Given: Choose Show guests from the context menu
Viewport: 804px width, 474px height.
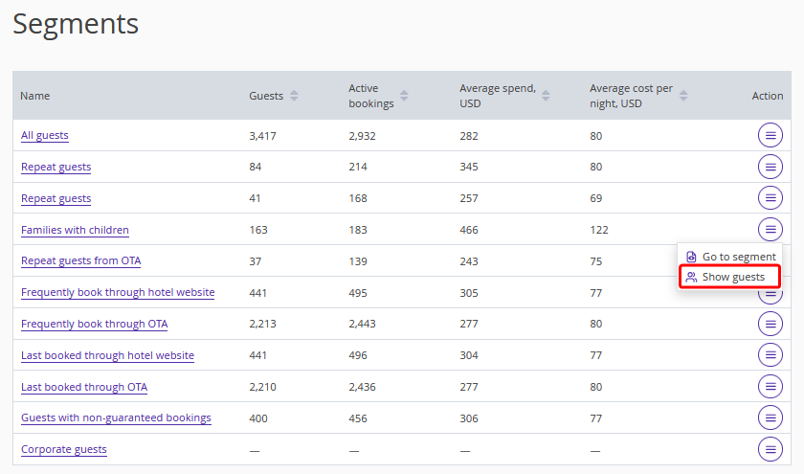Looking at the screenshot, I should pos(732,277).
